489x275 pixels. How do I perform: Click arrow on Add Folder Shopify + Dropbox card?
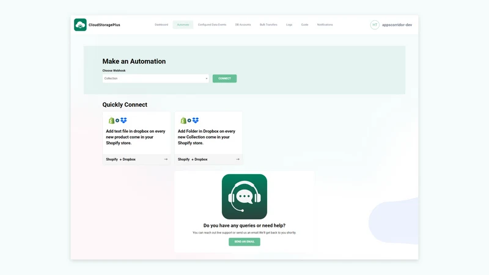[238, 159]
